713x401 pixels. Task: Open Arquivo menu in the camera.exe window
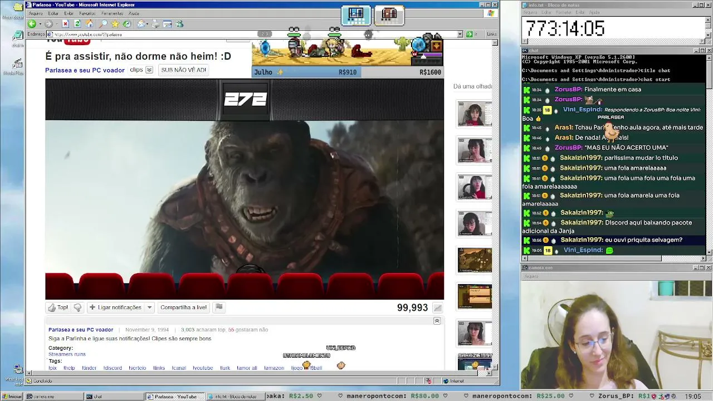[x=531, y=276]
